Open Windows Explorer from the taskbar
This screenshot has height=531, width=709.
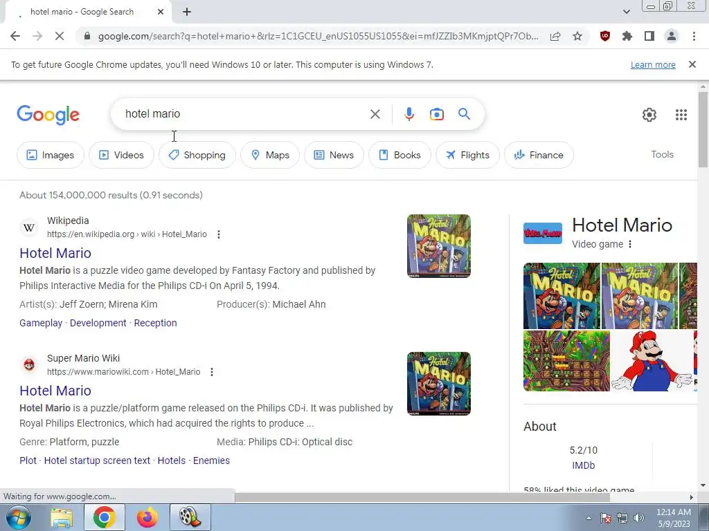(x=62, y=517)
